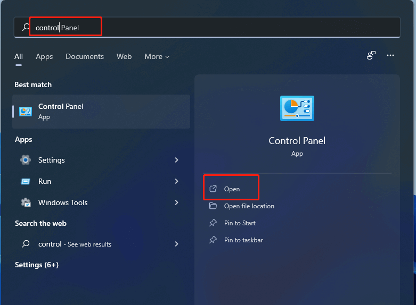Image resolution: width=416 pixels, height=305 pixels.
Task: Click Open in the details pane
Action: point(231,189)
